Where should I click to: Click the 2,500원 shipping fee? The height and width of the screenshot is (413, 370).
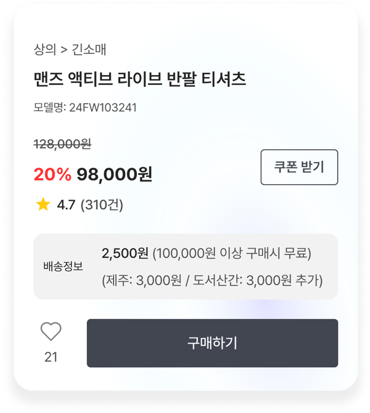click(x=125, y=253)
